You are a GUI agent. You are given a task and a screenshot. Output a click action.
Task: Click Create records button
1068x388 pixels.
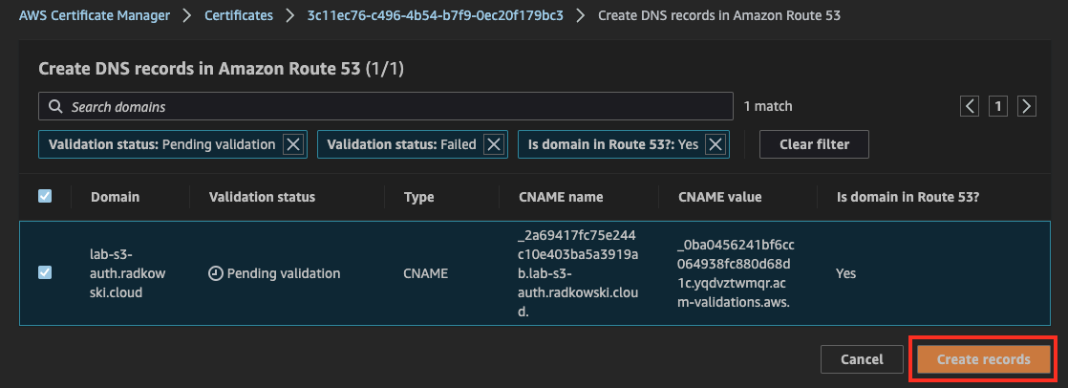point(984,359)
